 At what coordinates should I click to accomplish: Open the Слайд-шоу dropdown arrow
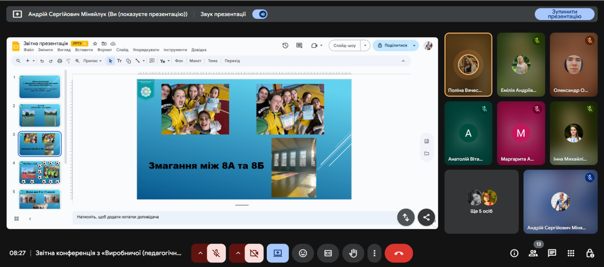pyautogui.click(x=365, y=46)
